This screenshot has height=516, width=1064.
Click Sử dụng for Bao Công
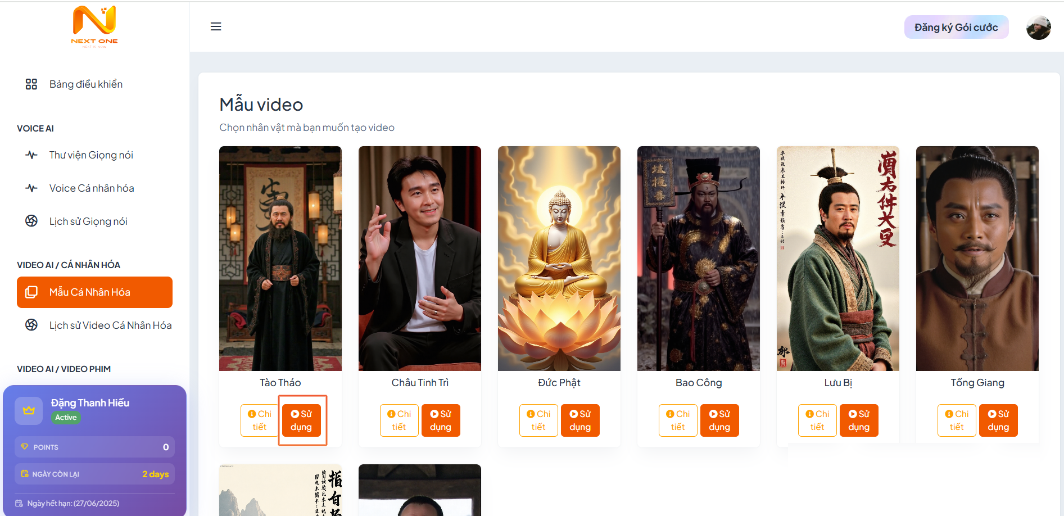pos(719,420)
